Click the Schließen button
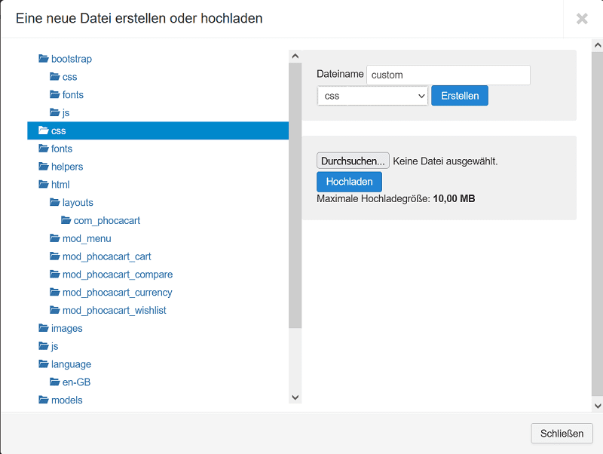The image size is (603, 454). [562, 434]
